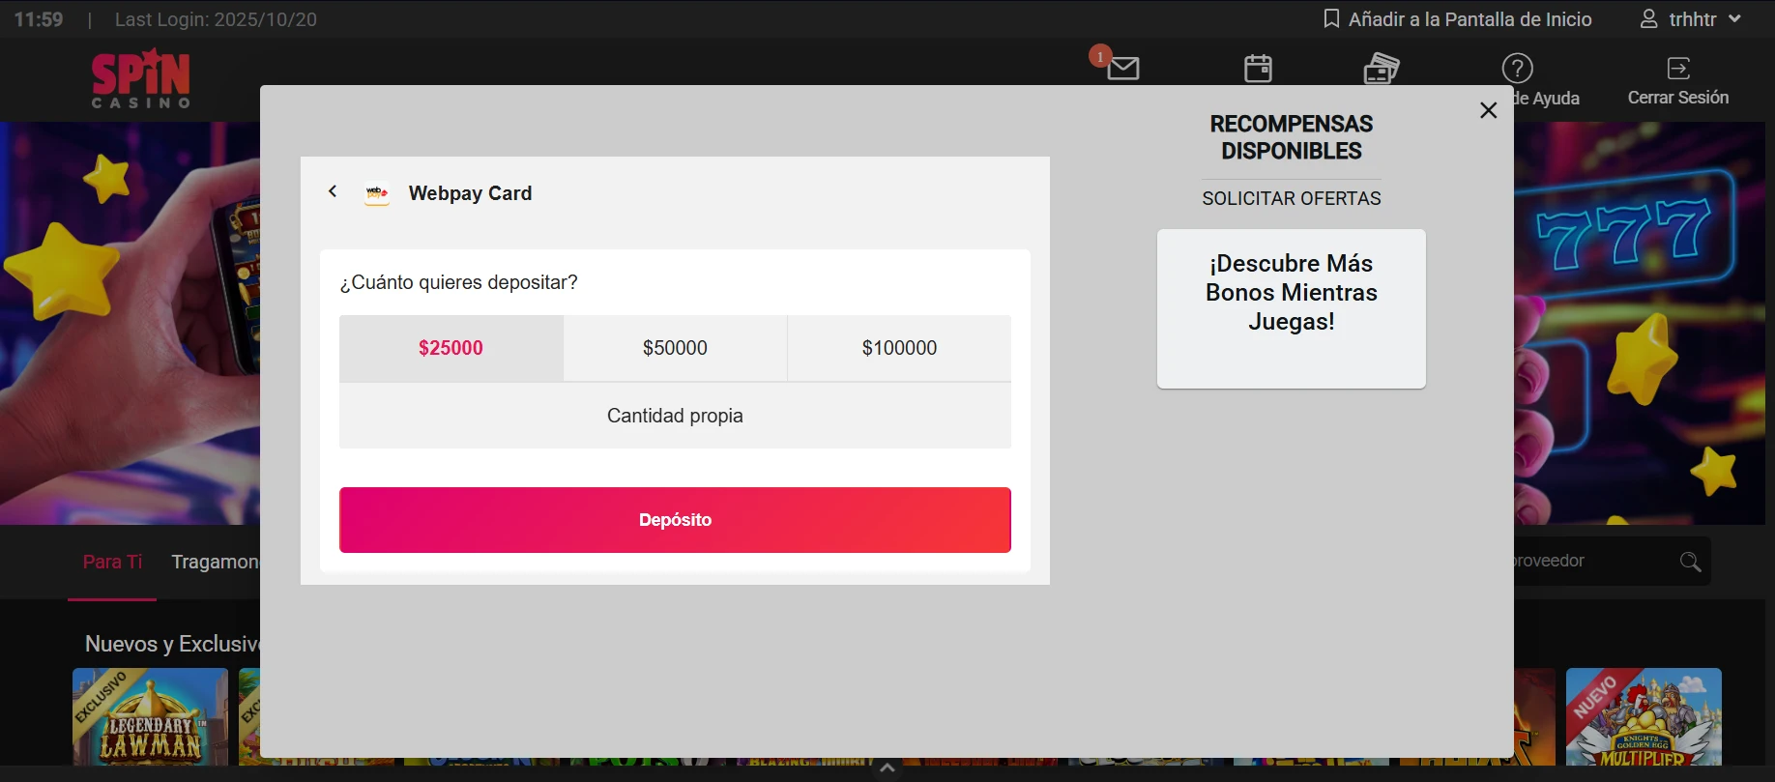Open the cashier cards icon

tap(1382, 69)
